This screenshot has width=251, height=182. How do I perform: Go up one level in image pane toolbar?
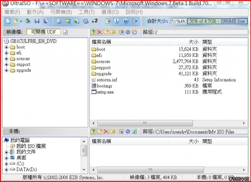point(93,32)
